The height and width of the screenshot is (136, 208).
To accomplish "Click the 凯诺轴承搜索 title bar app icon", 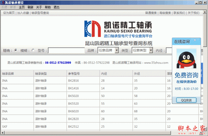I will [2, 2].
